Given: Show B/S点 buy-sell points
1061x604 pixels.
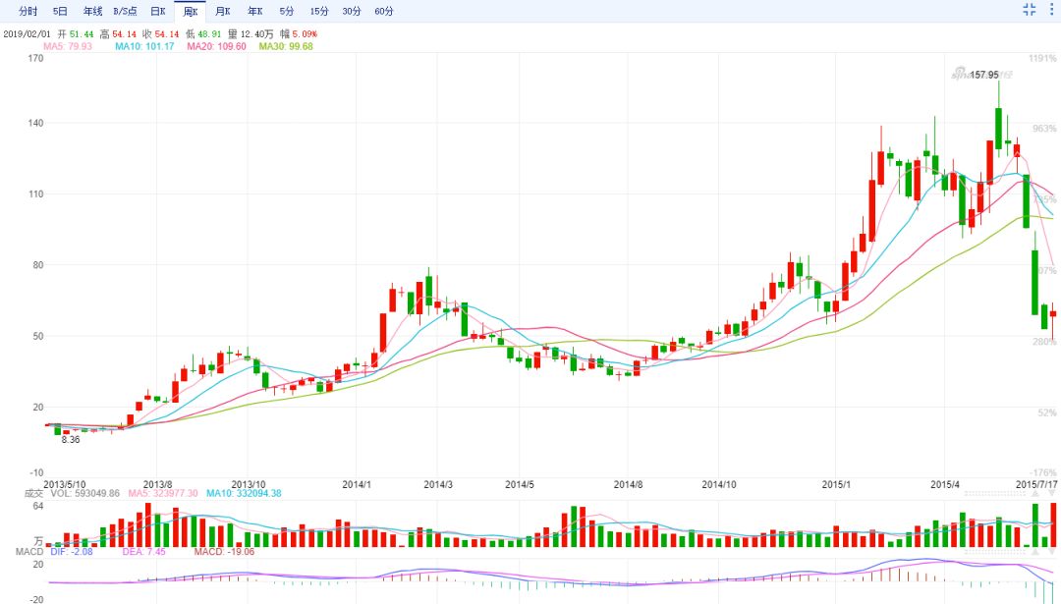Looking at the screenshot, I should (125, 12).
